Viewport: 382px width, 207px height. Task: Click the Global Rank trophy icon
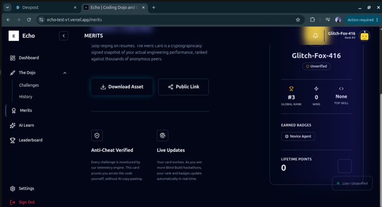(291, 89)
